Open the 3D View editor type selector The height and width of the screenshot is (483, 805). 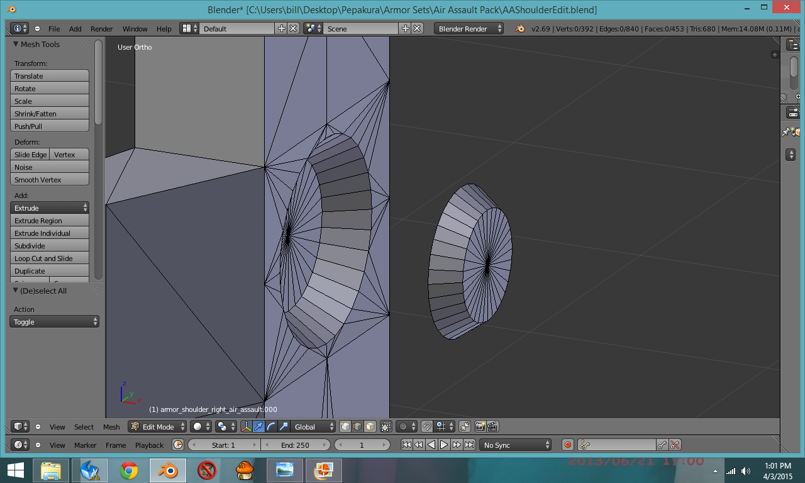tap(21, 426)
